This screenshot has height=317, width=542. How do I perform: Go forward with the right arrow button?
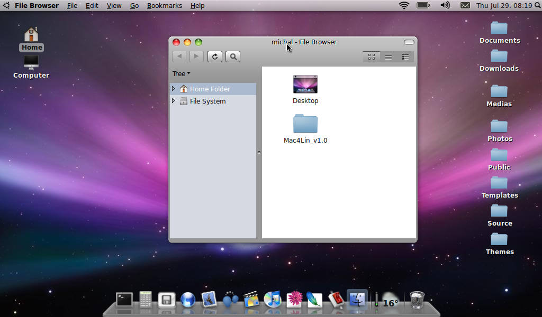196,56
